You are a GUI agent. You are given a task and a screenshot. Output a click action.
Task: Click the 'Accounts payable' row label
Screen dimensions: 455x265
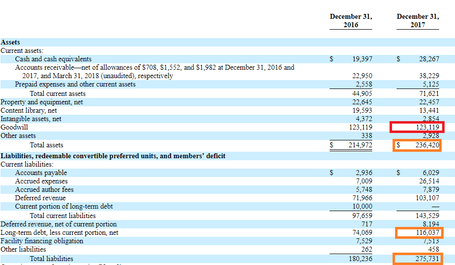[x=41, y=173]
